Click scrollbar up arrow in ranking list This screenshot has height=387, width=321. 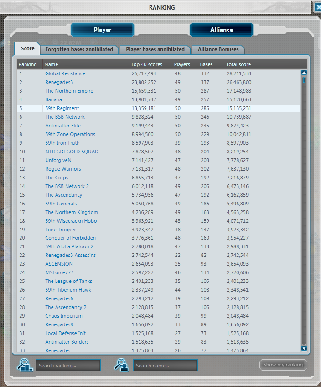[x=304, y=73]
